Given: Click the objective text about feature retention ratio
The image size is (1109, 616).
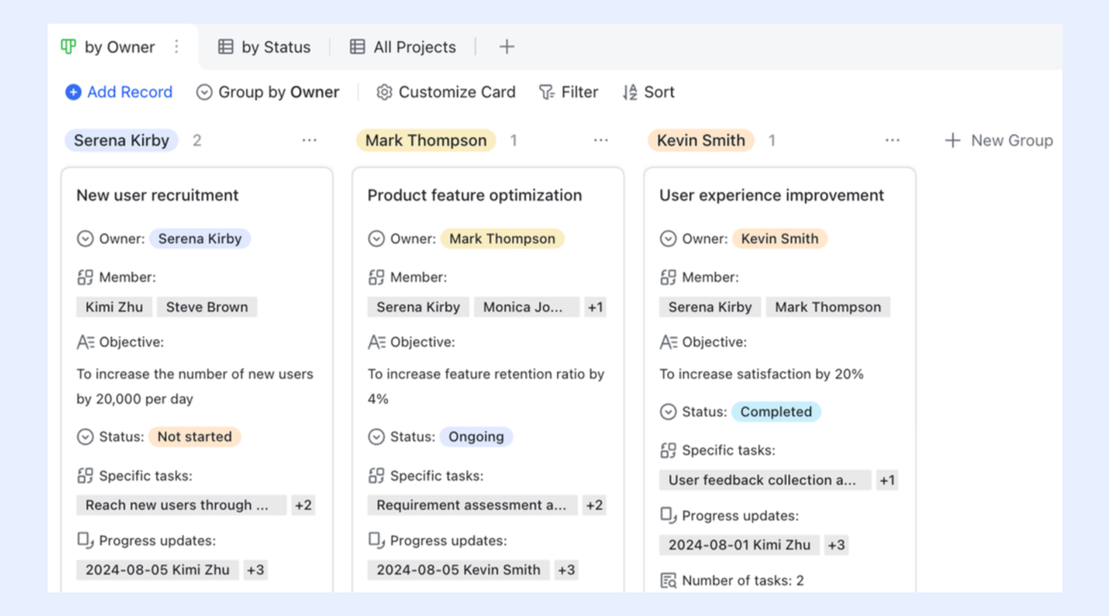Looking at the screenshot, I should (486, 387).
